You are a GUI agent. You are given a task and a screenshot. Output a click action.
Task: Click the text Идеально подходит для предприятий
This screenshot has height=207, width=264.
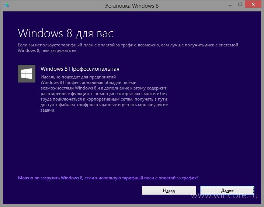(78, 77)
